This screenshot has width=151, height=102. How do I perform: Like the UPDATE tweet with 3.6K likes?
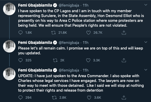(89, 98)
